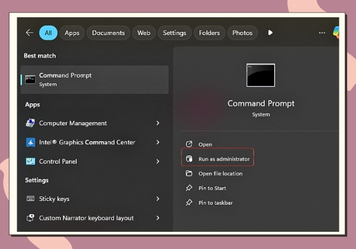Expand Control Panel options chevron
The height and width of the screenshot is (249, 356).
[158, 161]
